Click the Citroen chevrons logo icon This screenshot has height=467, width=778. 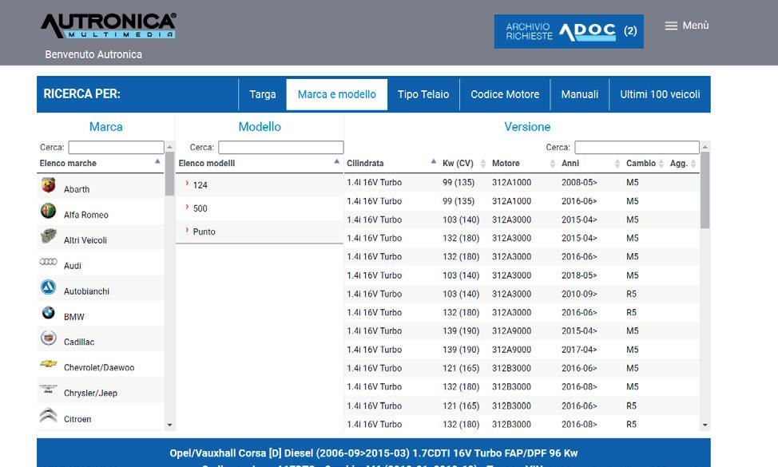(x=48, y=415)
